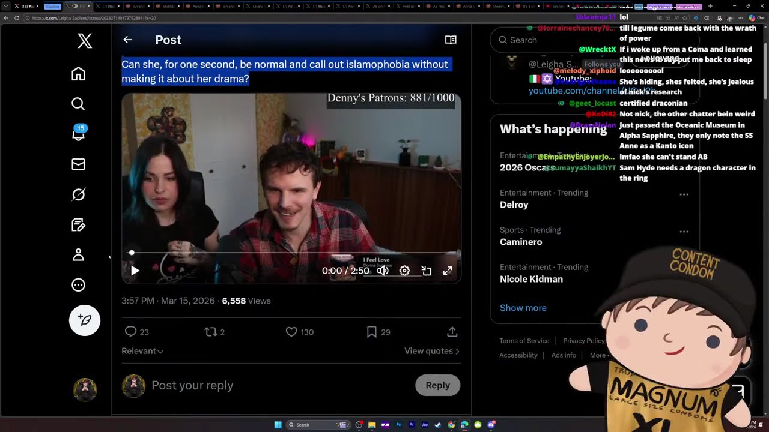769x432 pixels.
Task: Click the reply comment icon with 23
Action: pos(136,332)
